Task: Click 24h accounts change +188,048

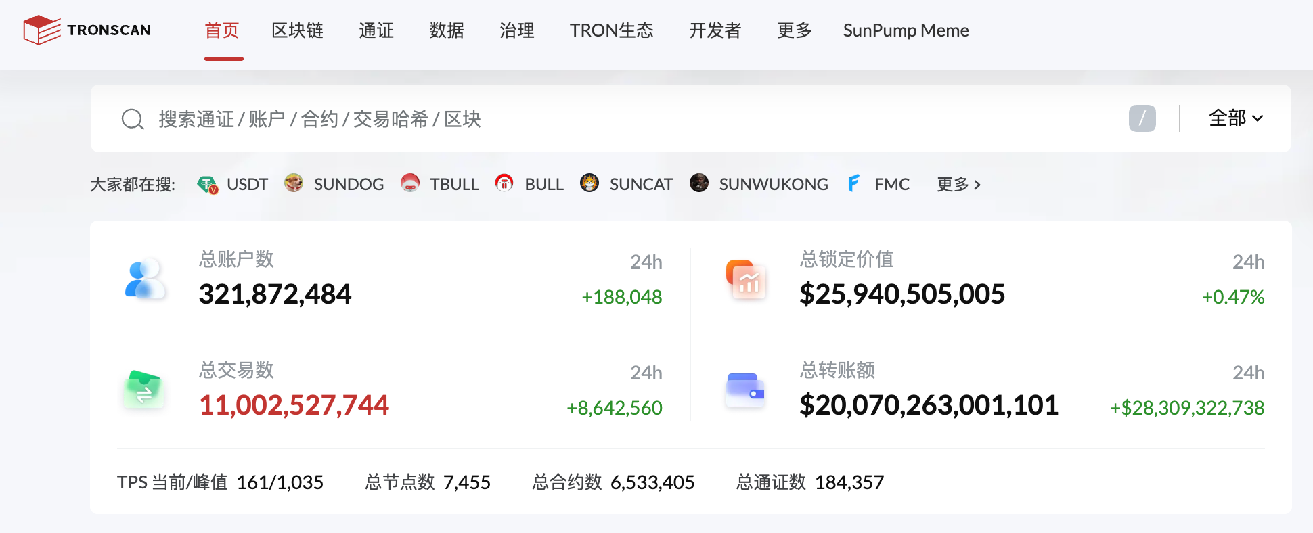Action: click(622, 297)
